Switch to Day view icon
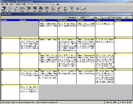 pyautogui.click(x=28, y=9)
